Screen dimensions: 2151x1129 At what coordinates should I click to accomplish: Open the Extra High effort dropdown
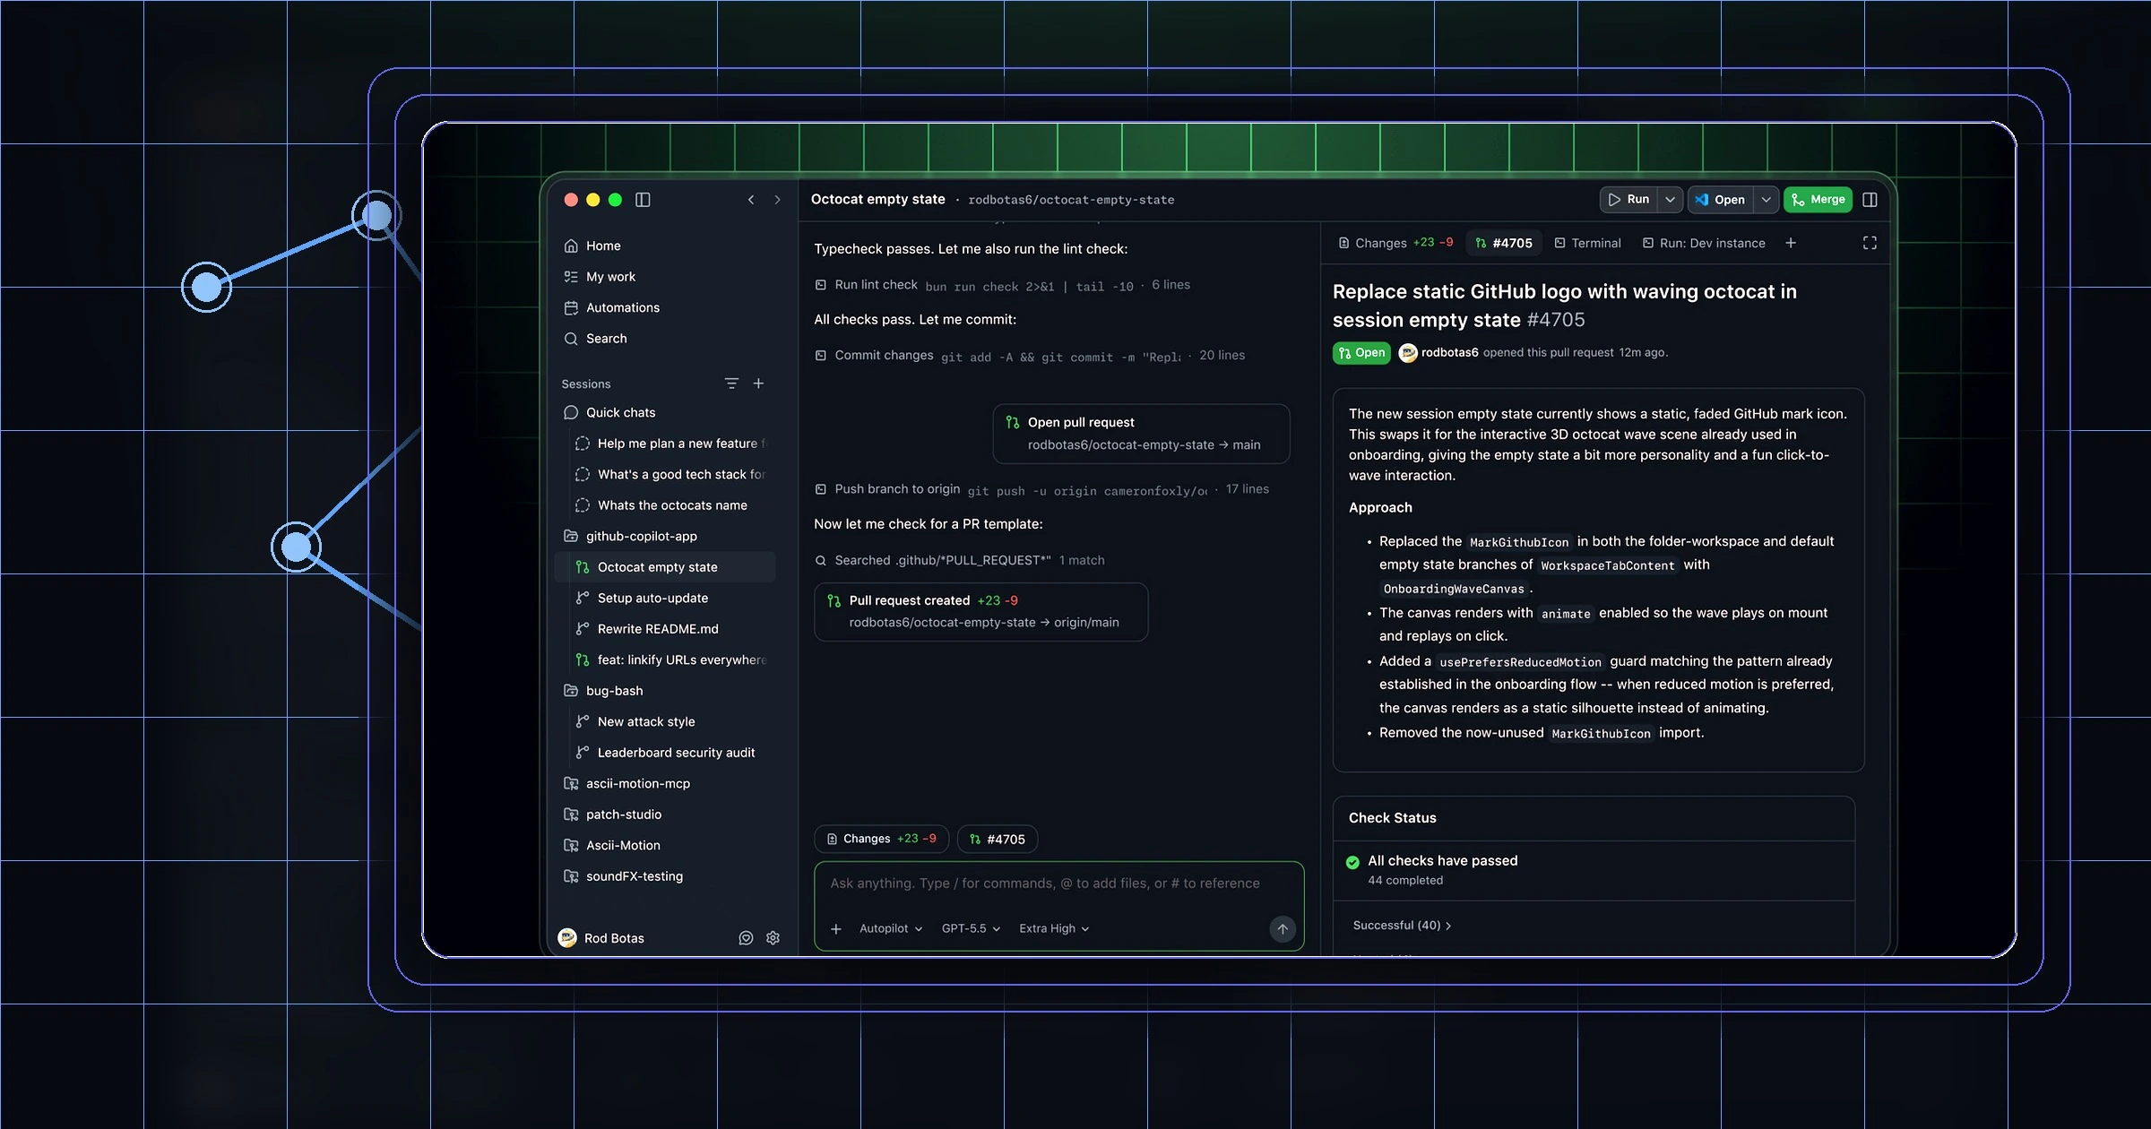(1054, 928)
